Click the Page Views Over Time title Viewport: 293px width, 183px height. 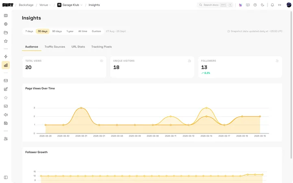click(40, 89)
